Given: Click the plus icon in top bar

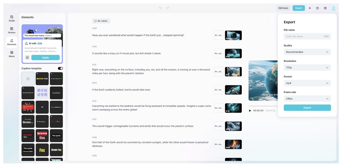Looking at the screenshot, I should point(310,8).
